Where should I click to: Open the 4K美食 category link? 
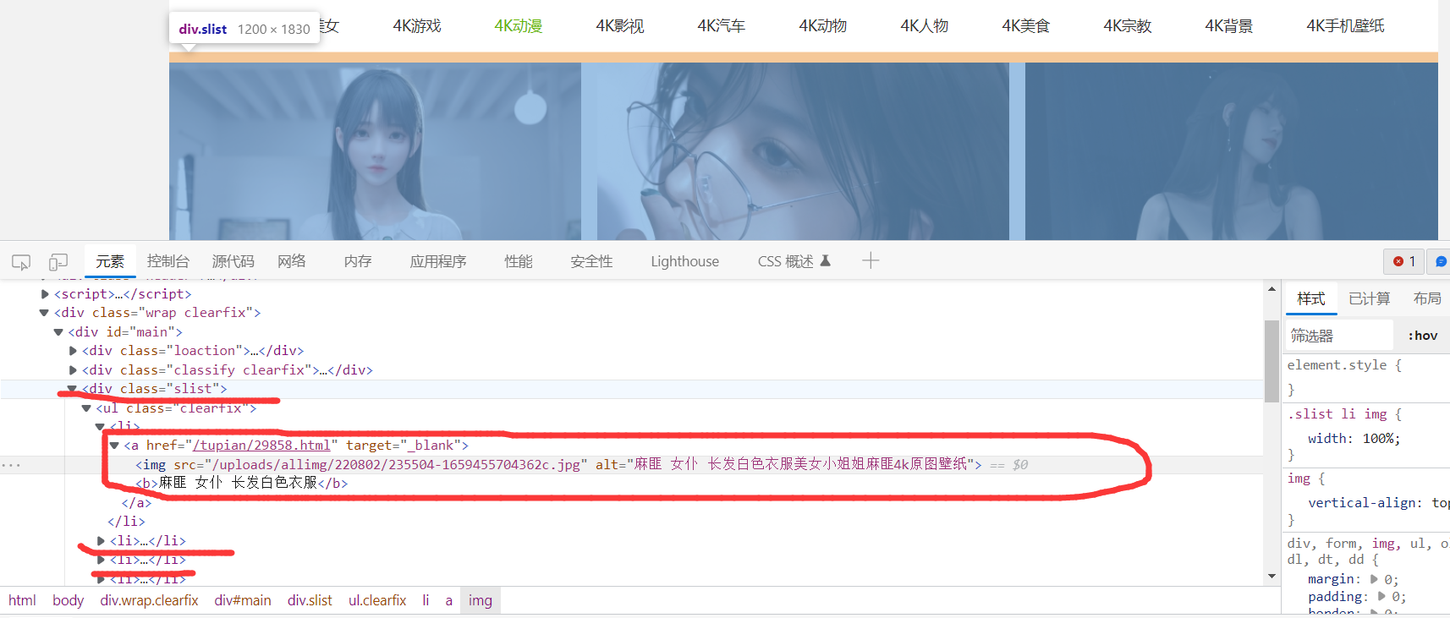1026,26
